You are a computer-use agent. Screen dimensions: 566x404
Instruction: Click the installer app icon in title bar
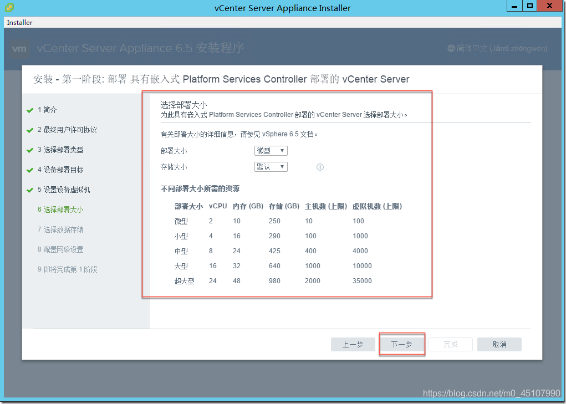pos(10,7)
